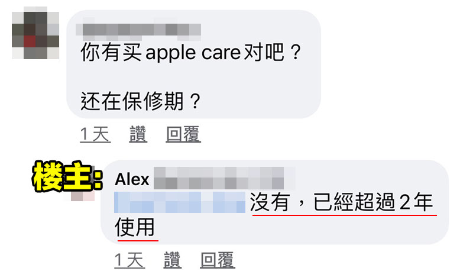Open the blue highlighted mention in Alex's reply
Screen dimensions: 473x271
click(x=180, y=202)
